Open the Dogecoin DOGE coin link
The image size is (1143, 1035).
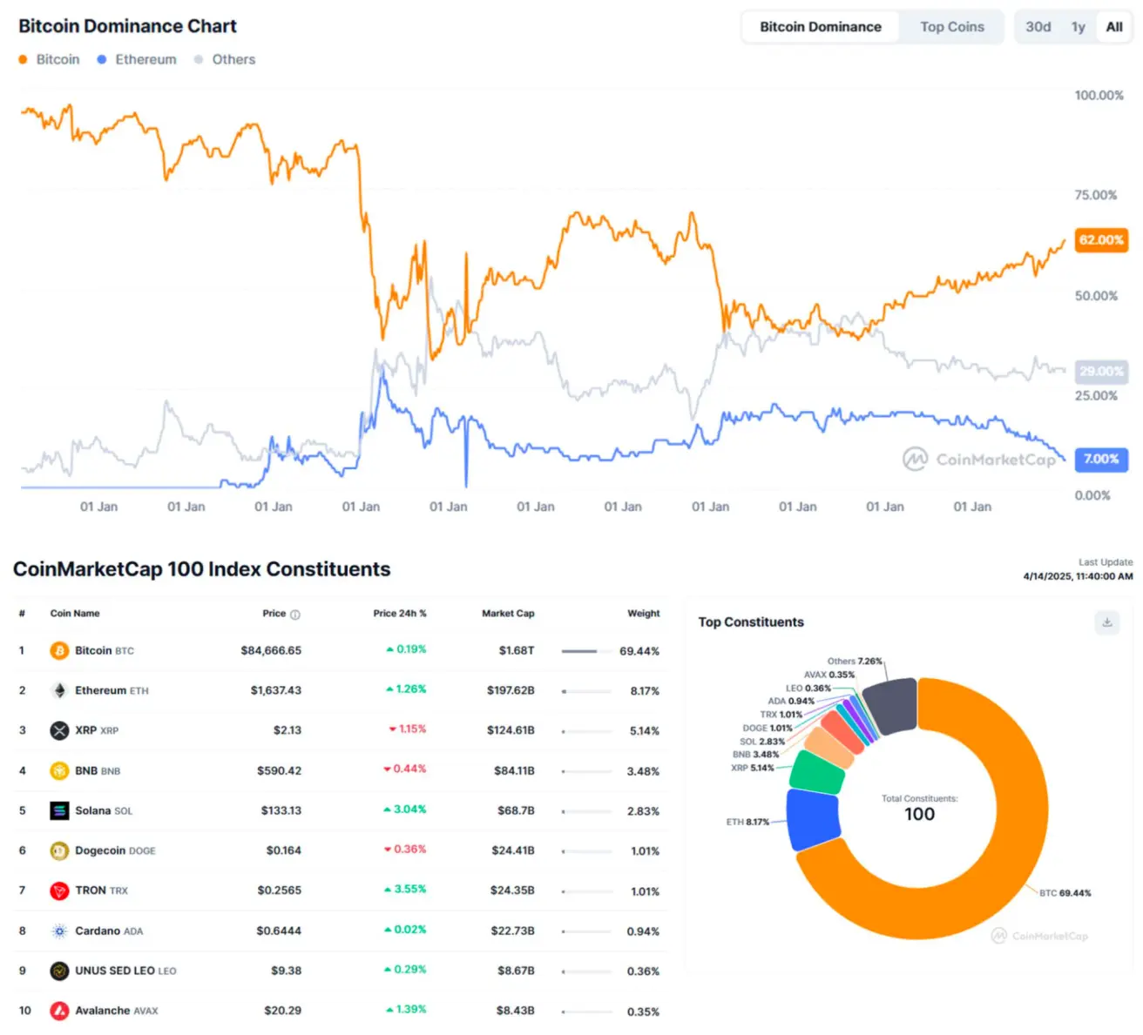coord(115,850)
